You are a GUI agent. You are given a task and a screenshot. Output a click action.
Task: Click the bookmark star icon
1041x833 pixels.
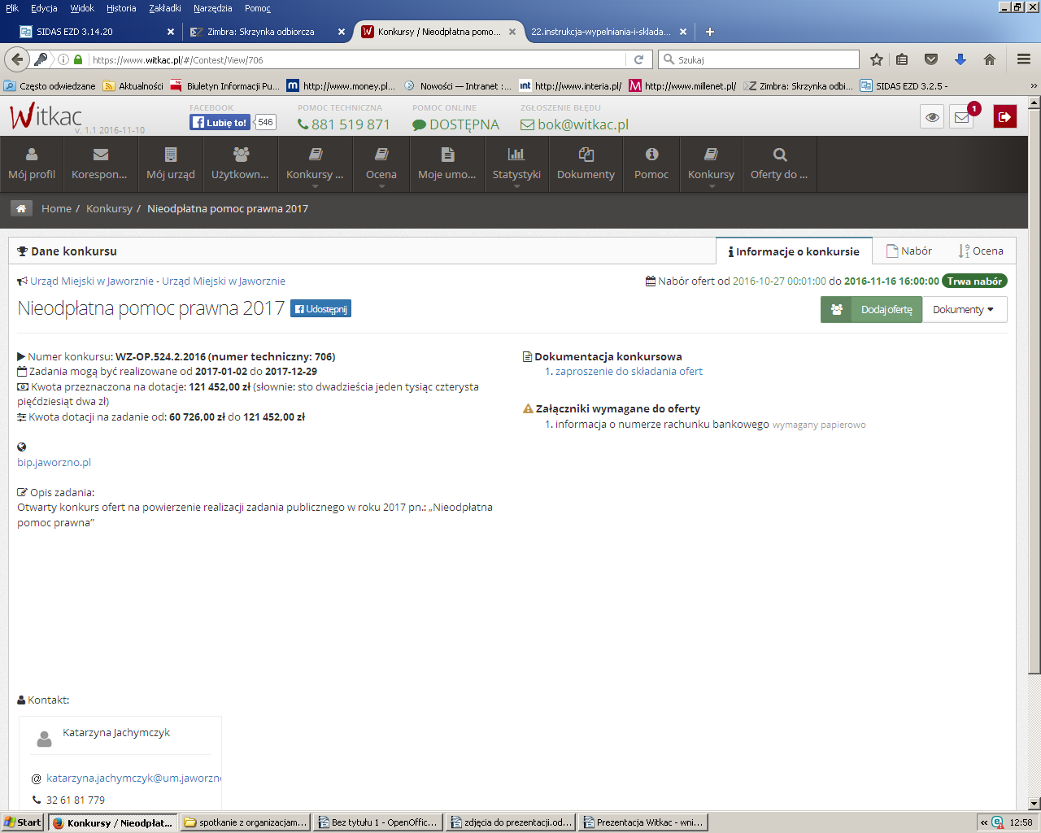click(876, 59)
